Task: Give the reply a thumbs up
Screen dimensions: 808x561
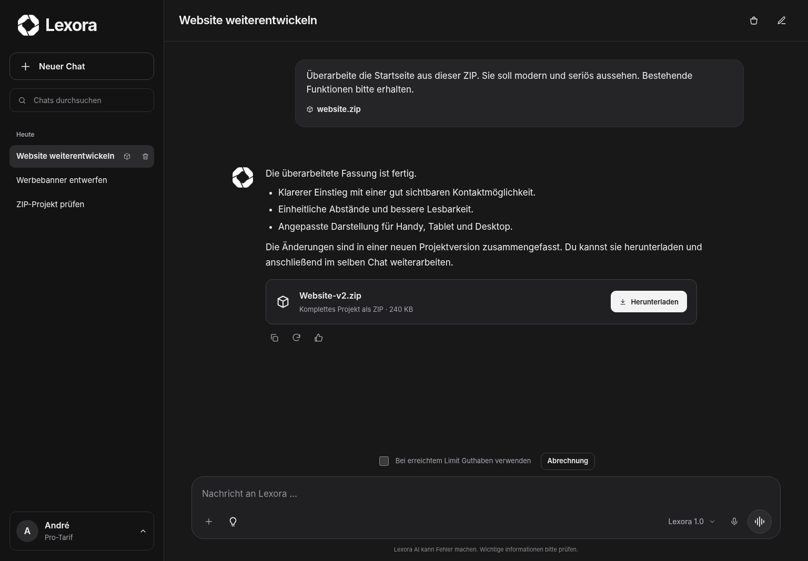Action: tap(319, 338)
